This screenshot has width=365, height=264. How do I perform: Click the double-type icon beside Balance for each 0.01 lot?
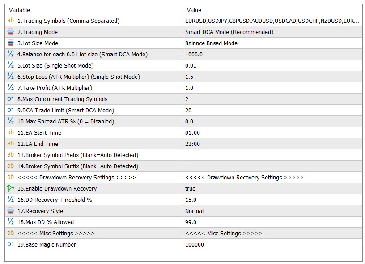coord(10,54)
